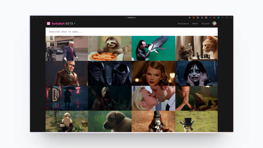The width and height of the screenshot is (263, 148).
Task: Open the pale girl in striped sleeves video
Action: 197,73
